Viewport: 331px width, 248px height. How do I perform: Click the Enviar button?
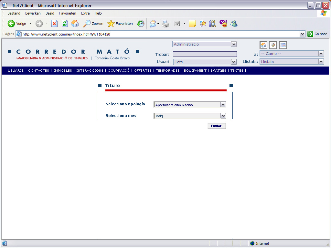click(217, 126)
